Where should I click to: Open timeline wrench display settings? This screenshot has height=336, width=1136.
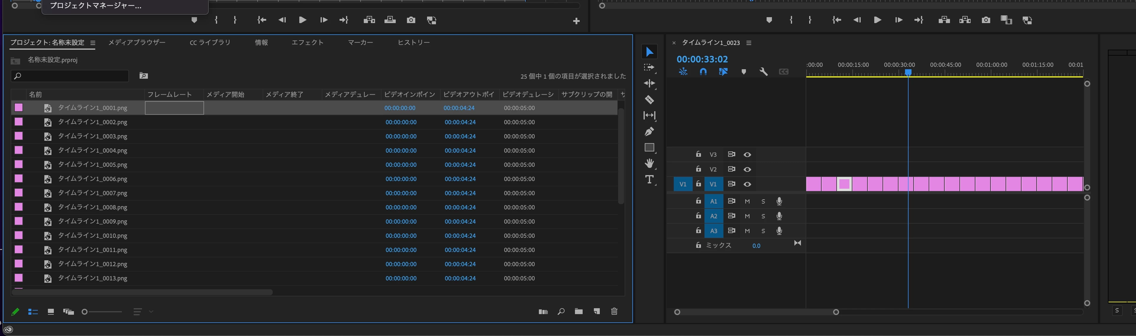coord(763,72)
